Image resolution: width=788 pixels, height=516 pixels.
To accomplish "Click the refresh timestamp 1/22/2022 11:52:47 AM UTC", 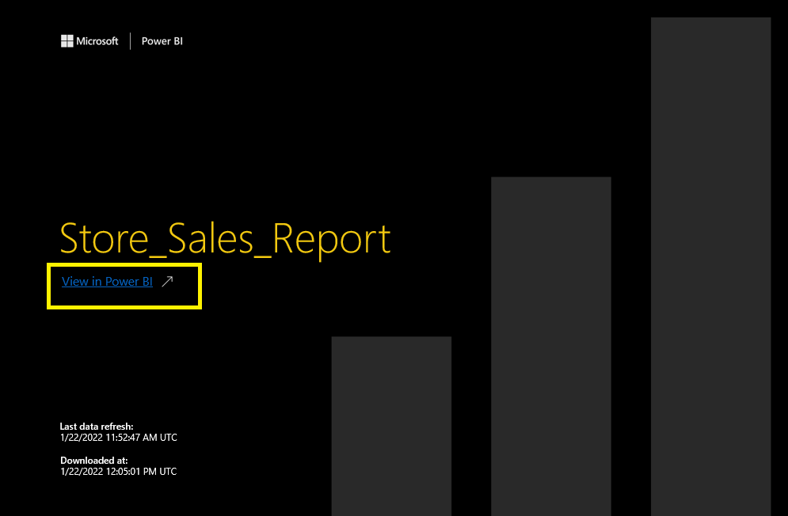I will pos(118,437).
